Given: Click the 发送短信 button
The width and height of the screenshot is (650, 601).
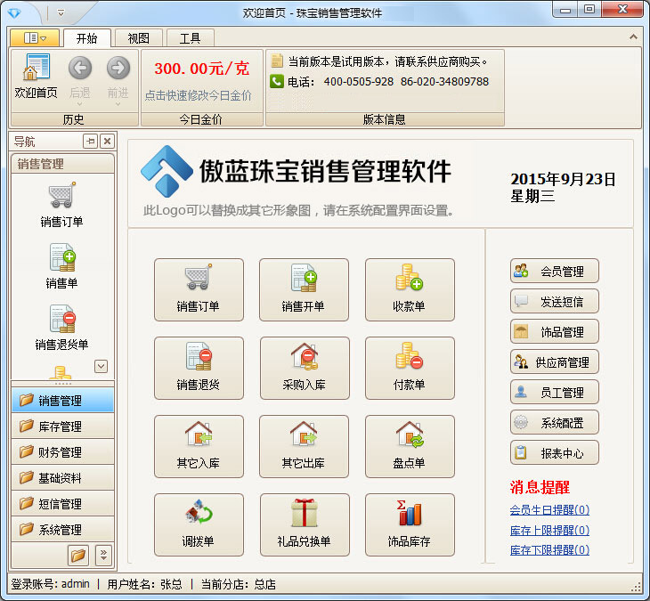Looking at the screenshot, I should click(x=555, y=301).
